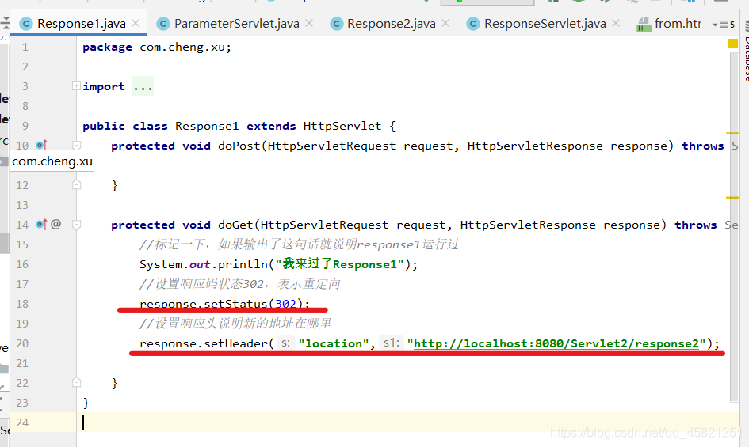Click the println method call on line 16

243,264
